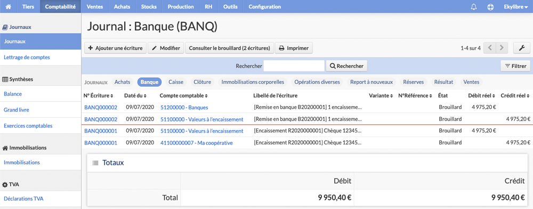
Task: Go to the home icon
Action: point(9,6)
